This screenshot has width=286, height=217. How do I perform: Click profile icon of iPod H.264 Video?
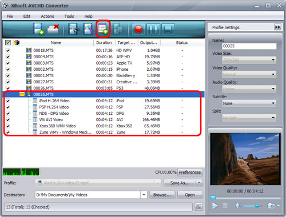(35, 101)
